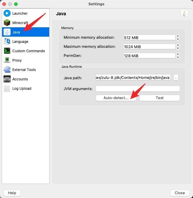Open Custom Commands settings page

[x=26, y=51]
